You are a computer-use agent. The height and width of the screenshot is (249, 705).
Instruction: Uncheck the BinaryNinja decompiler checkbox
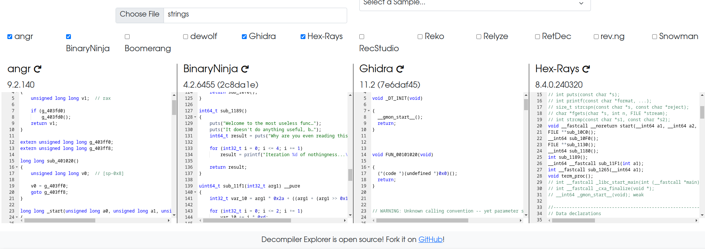pyautogui.click(x=68, y=36)
